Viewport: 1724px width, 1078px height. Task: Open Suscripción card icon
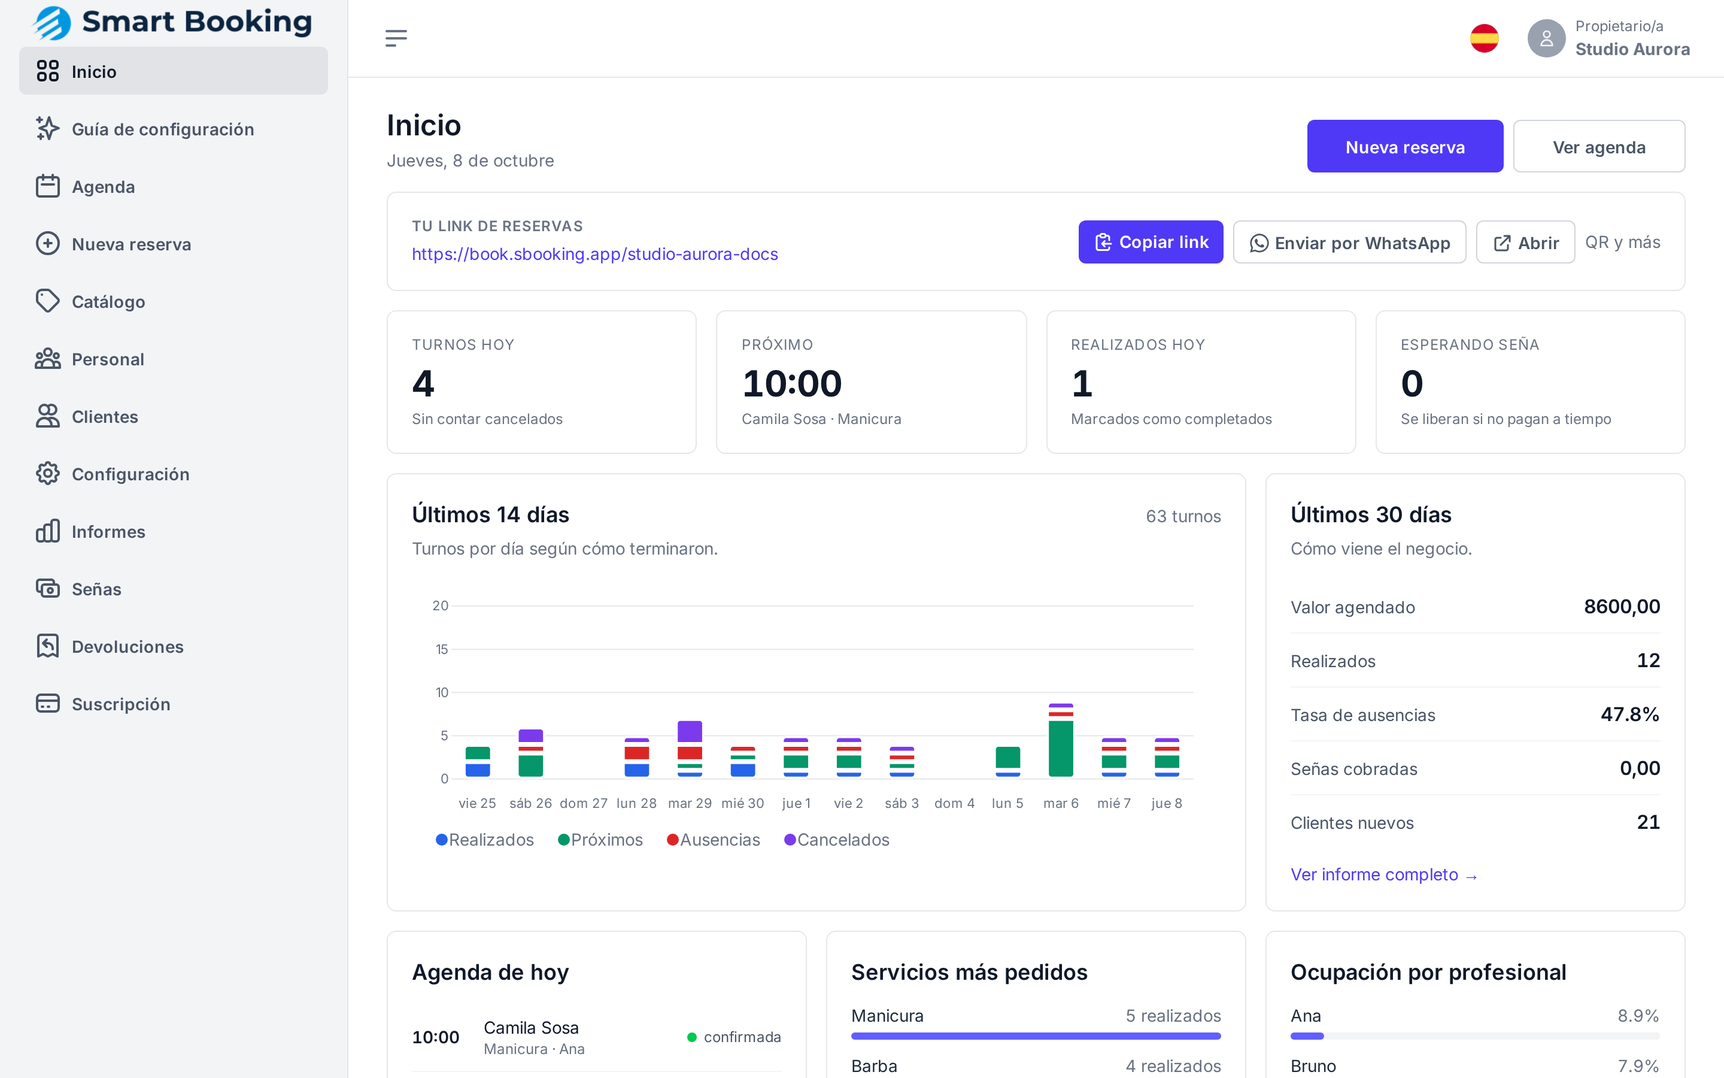(48, 704)
